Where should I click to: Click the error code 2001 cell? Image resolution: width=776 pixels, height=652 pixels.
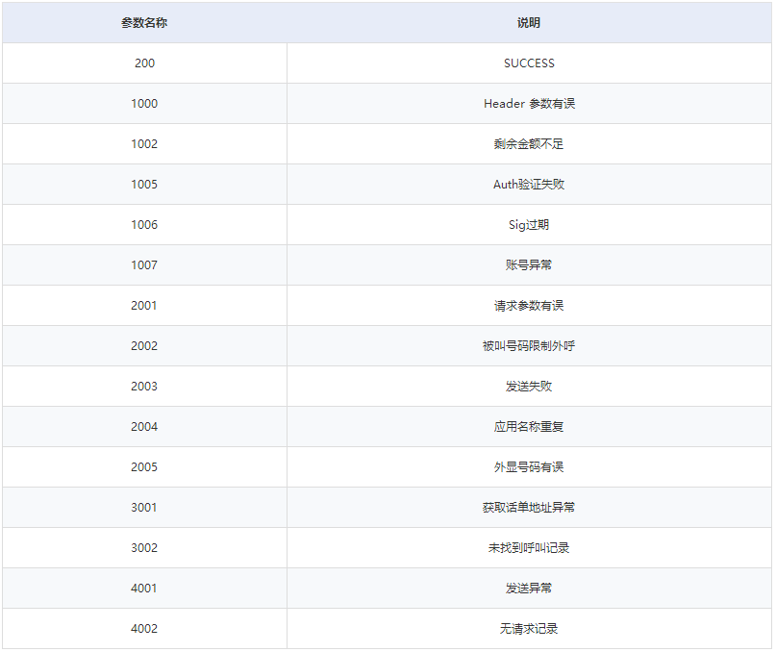click(x=144, y=306)
